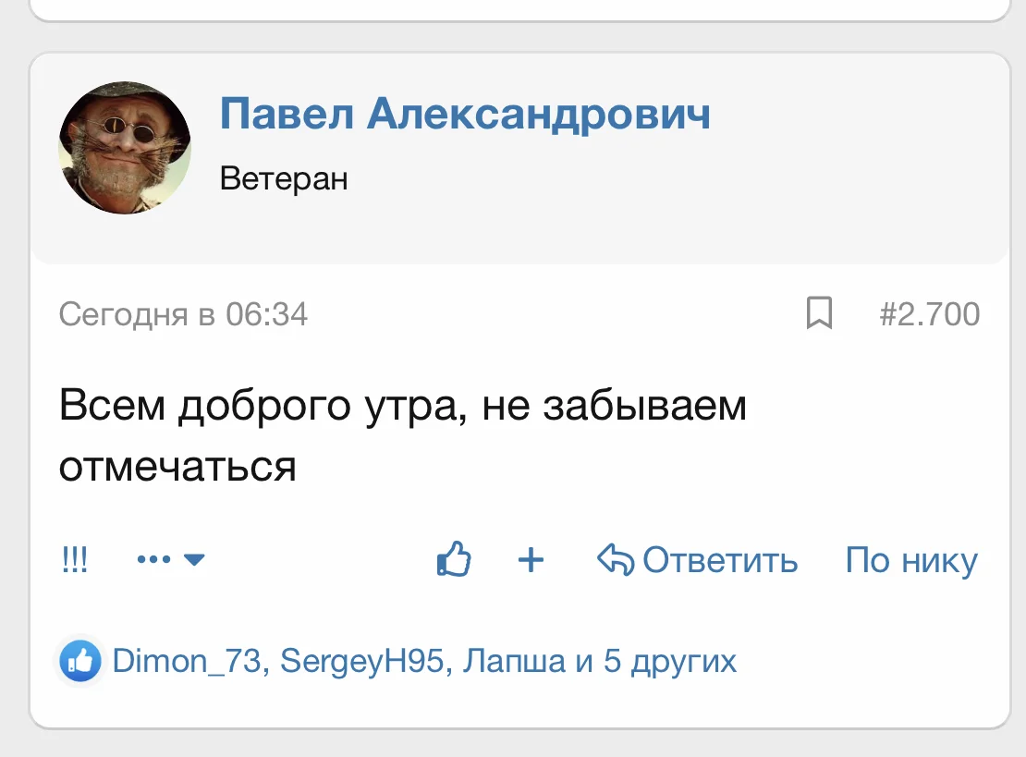Viewport: 1026px width, 757px height.
Task: Click the blue thumbs-up badge in the likes bar
Action: click(x=79, y=660)
